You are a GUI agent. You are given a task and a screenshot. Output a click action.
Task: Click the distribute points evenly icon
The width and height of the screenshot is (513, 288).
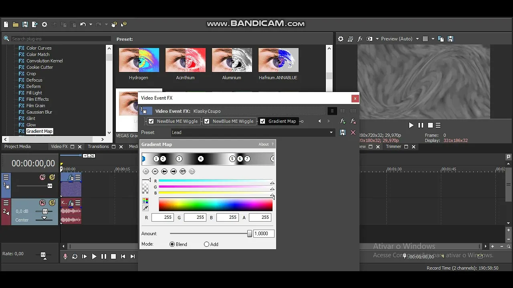(x=183, y=171)
